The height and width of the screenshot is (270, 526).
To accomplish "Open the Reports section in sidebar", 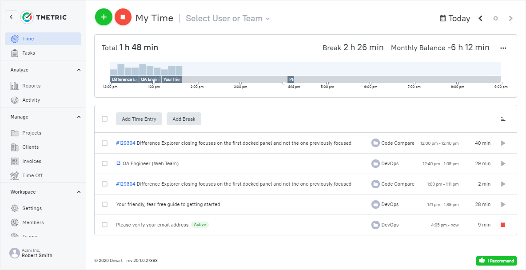I will (31, 85).
